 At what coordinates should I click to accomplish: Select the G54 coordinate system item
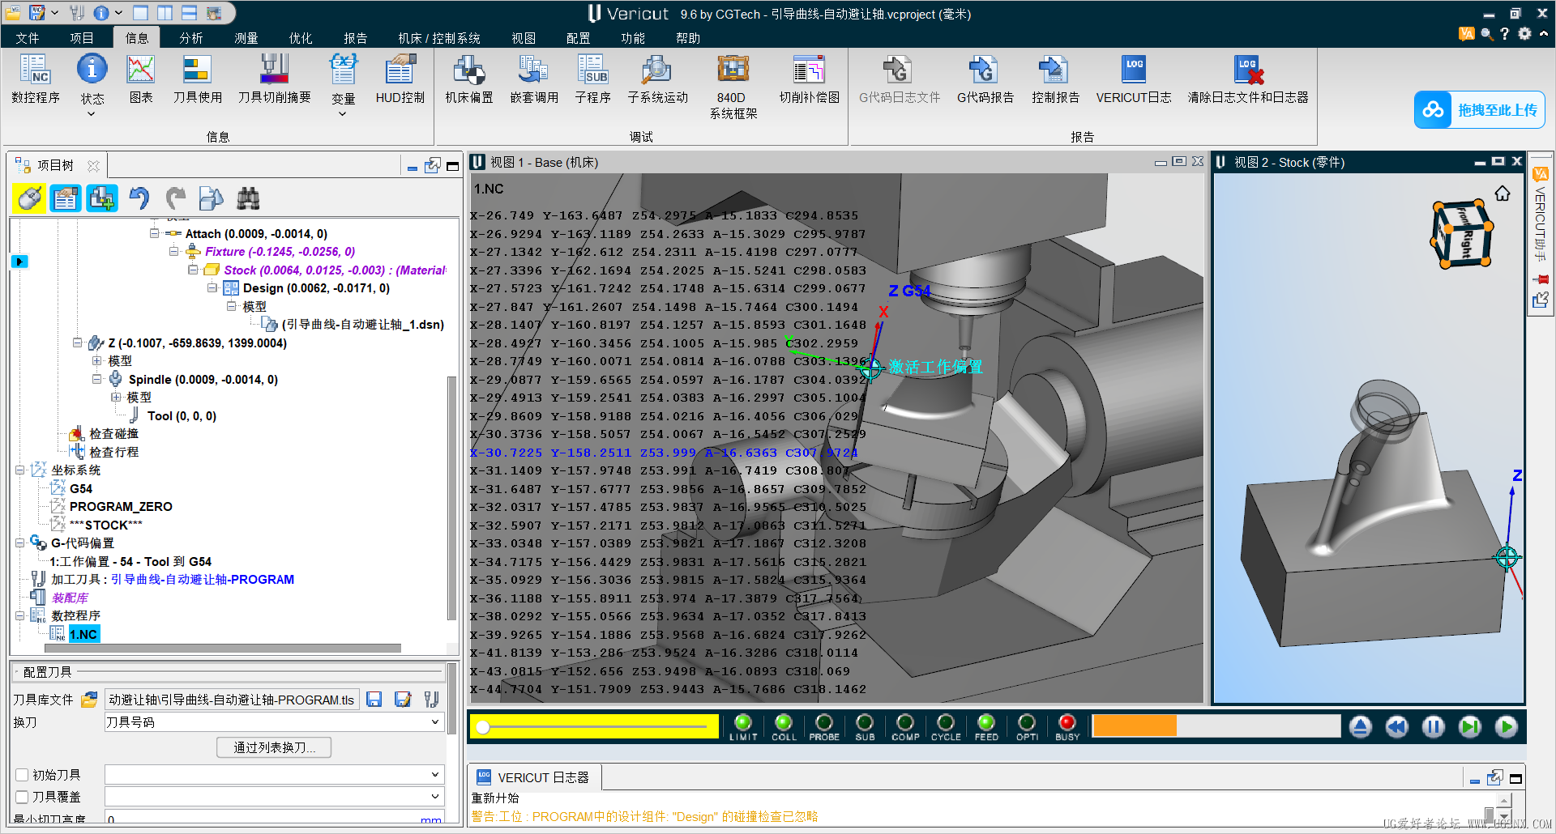[81, 488]
